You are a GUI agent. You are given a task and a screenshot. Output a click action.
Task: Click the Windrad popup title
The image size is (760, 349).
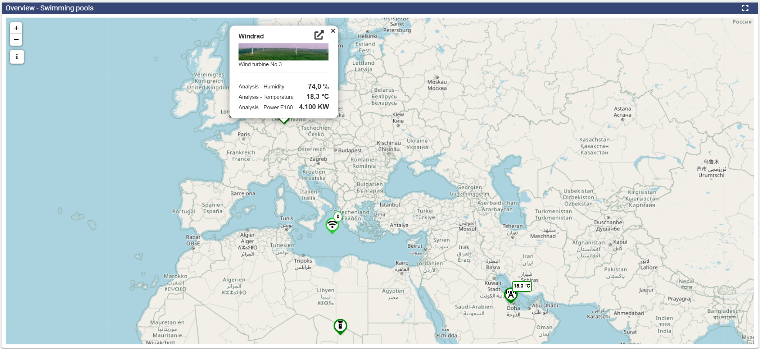[251, 36]
